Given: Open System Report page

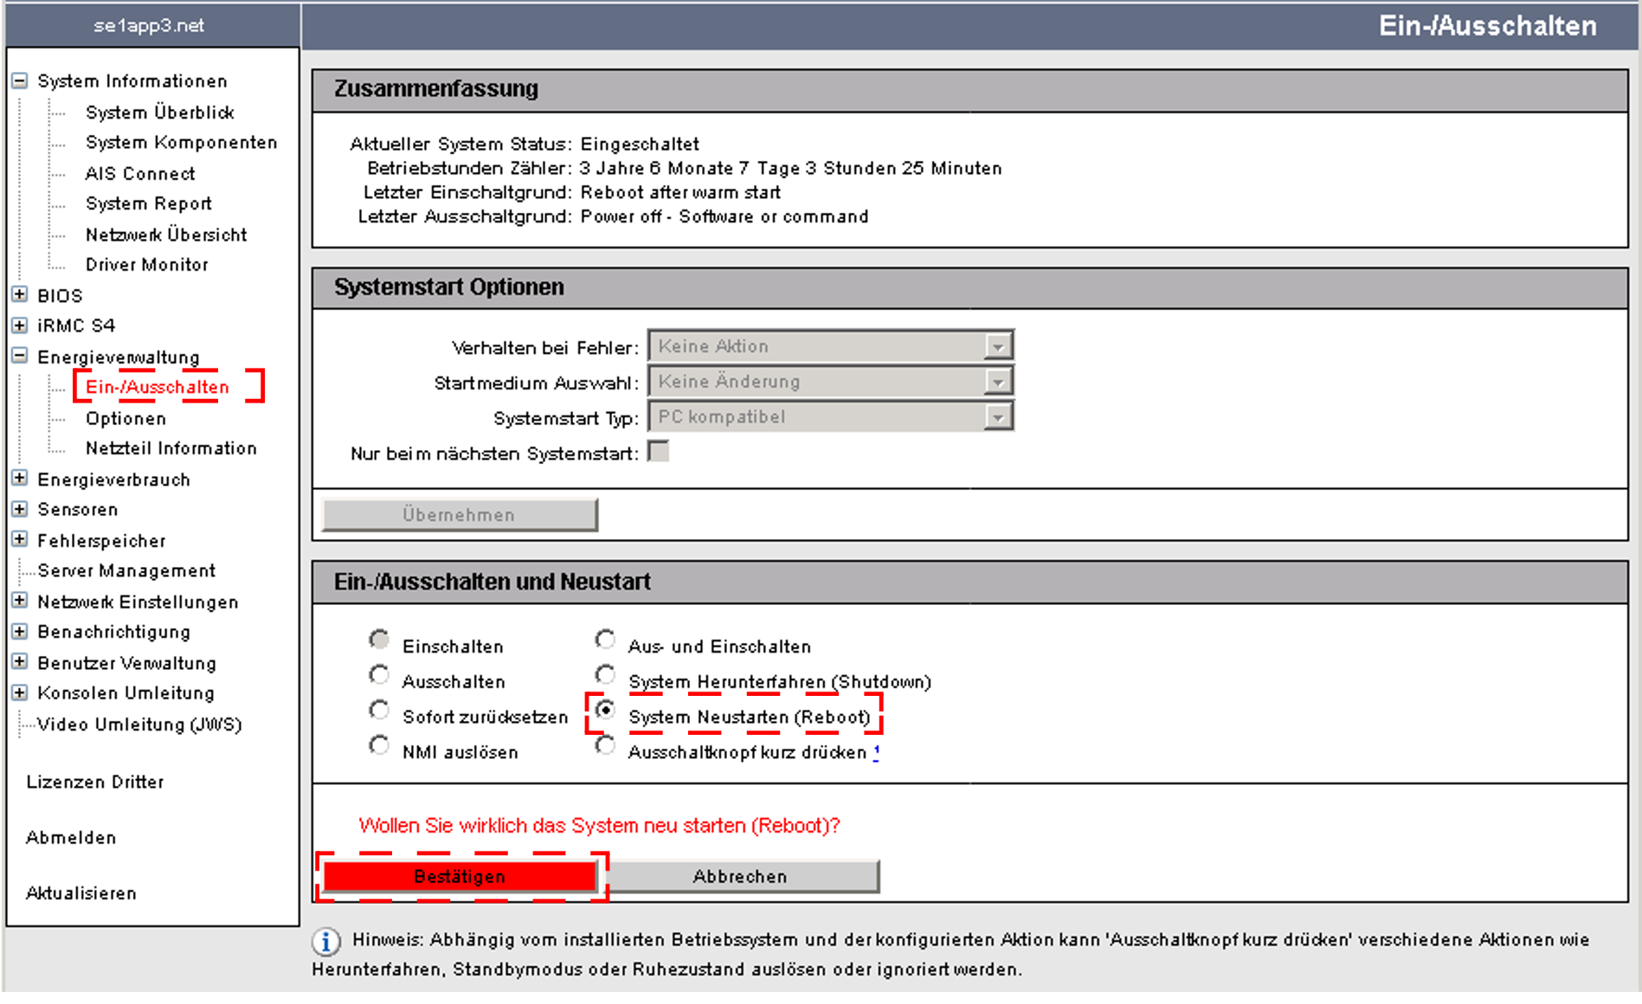Looking at the screenshot, I should [148, 203].
